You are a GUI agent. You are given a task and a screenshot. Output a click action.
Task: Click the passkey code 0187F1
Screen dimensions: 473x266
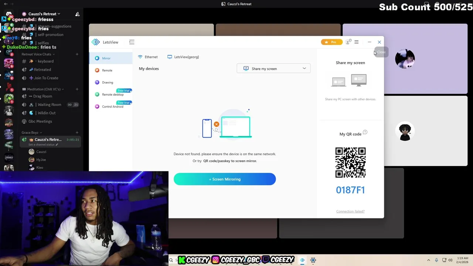pyautogui.click(x=350, y=190)
